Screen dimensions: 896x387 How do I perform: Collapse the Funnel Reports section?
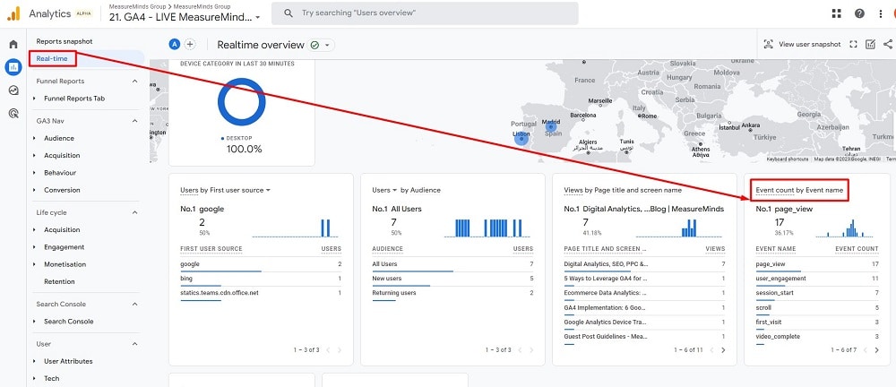135,82
